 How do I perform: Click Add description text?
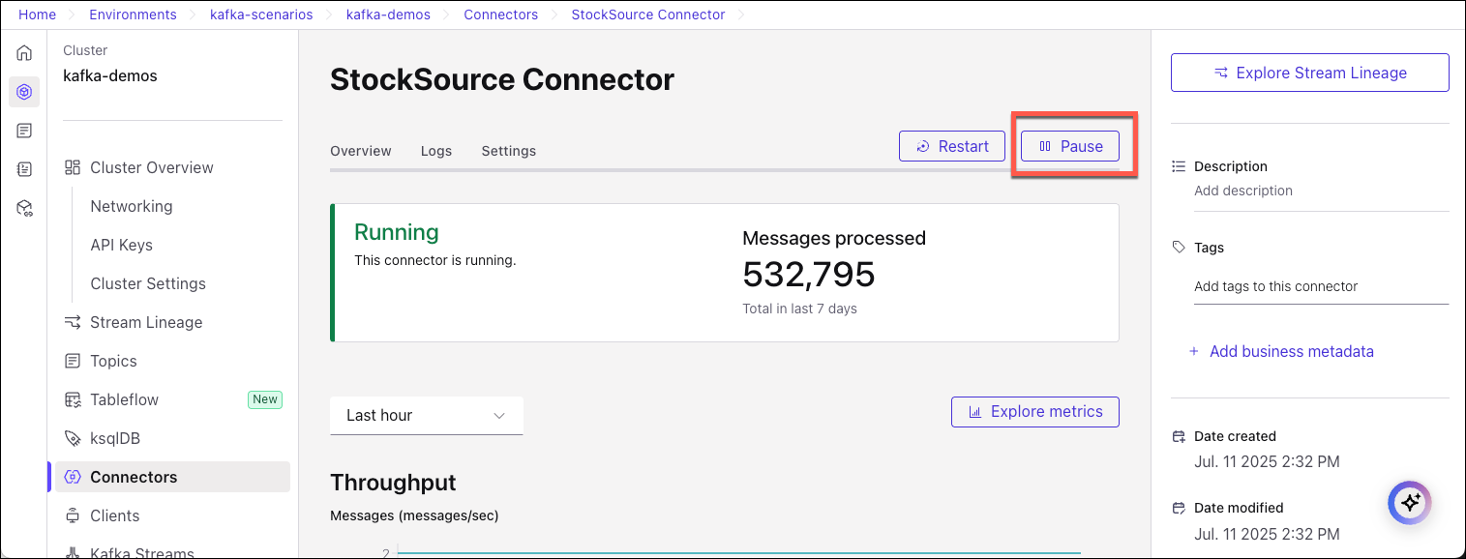coord(1242,191)
